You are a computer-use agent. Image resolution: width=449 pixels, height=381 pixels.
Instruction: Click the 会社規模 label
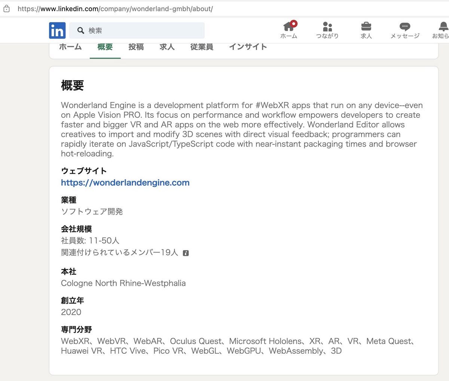(76, 229)
